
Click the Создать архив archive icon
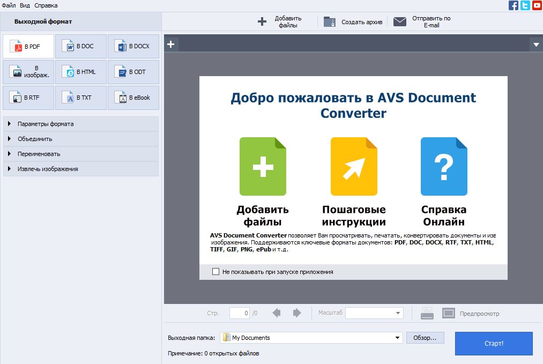(x=329, y=22)
